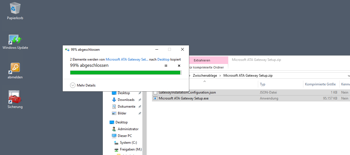
Task: Select System (C:) drive
Action: (129, 143)
